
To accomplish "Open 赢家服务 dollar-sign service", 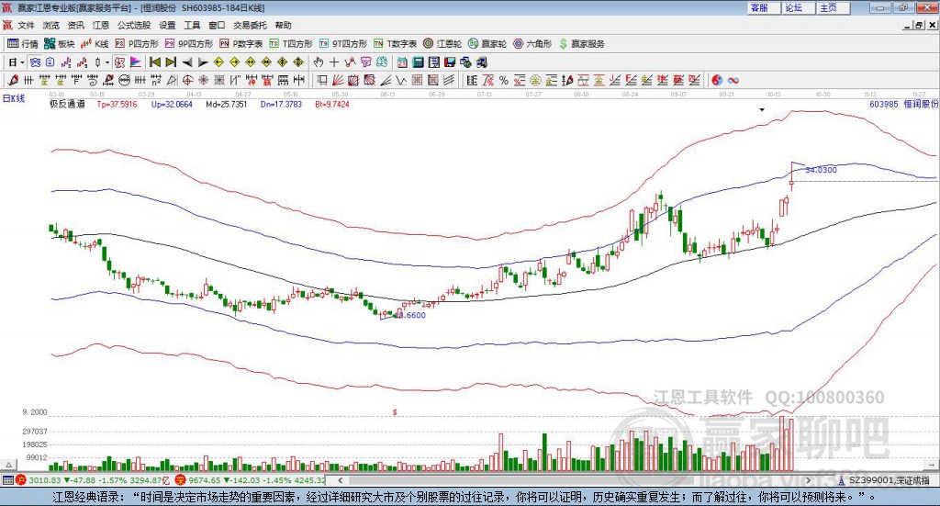I will (x=581, y=44).
